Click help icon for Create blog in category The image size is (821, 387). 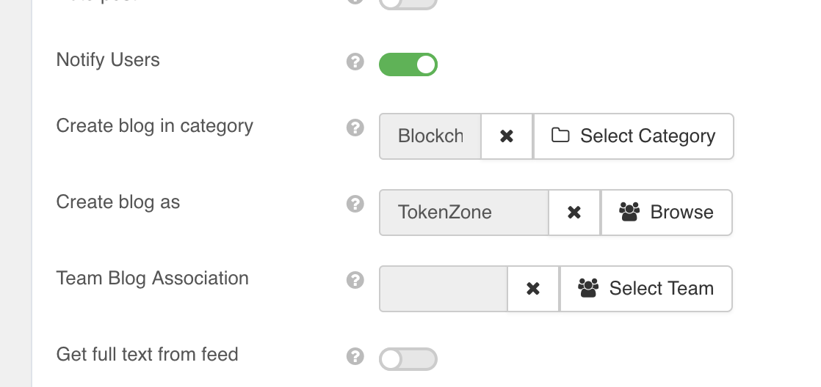[x=355, y=128]
